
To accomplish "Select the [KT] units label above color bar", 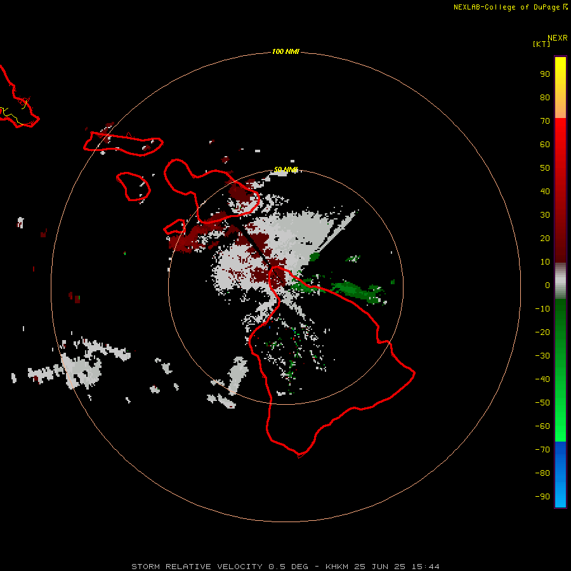I will click(541, 44).
